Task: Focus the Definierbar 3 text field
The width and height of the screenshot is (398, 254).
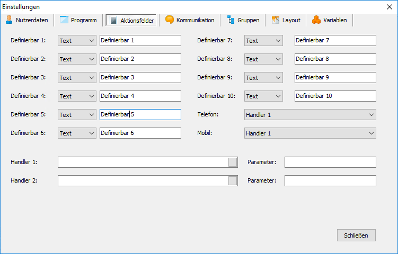Action: 140,78
